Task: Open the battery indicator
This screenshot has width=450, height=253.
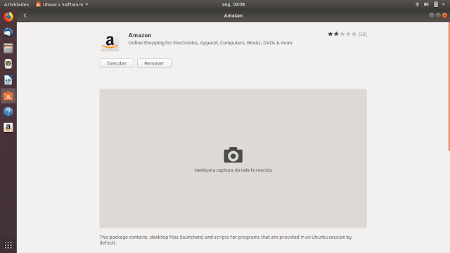Action: 436,4
